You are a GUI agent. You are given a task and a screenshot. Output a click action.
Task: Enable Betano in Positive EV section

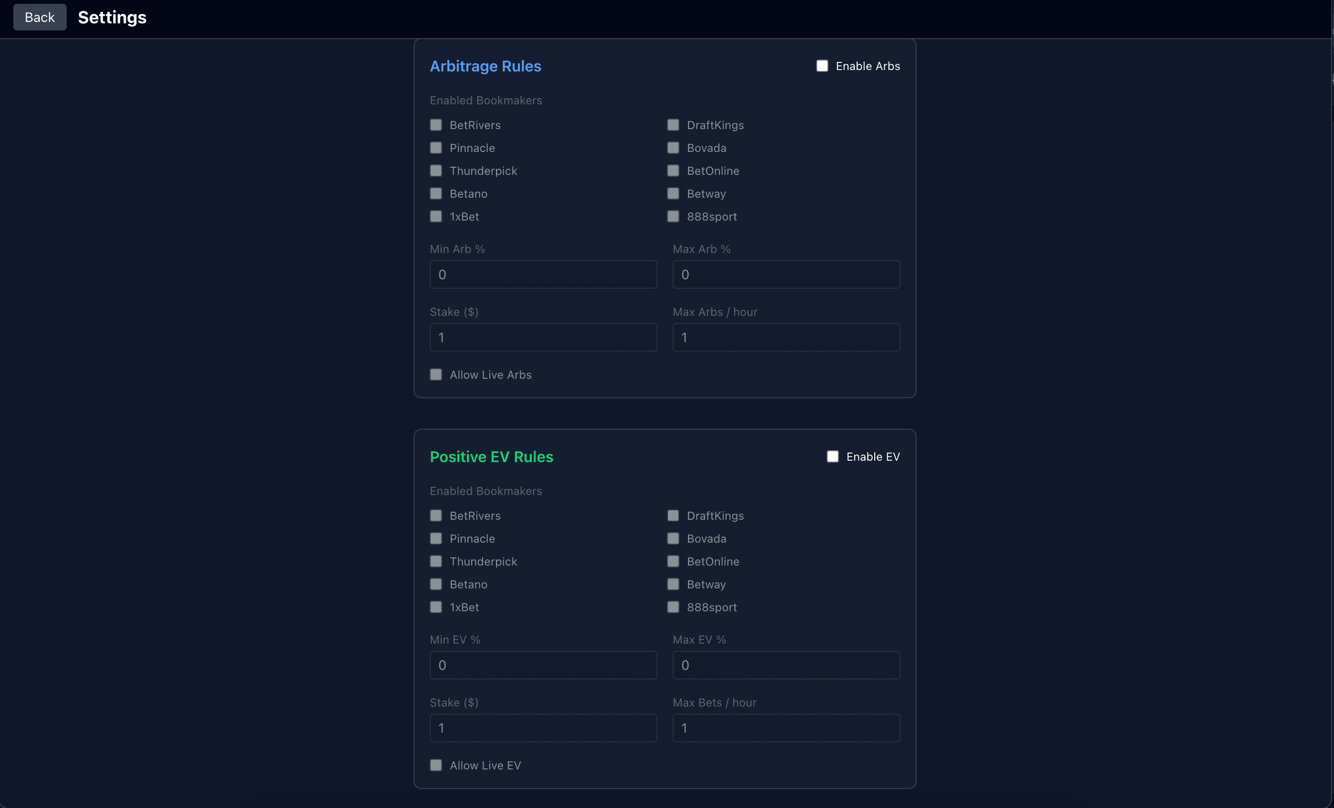point(436,584)
